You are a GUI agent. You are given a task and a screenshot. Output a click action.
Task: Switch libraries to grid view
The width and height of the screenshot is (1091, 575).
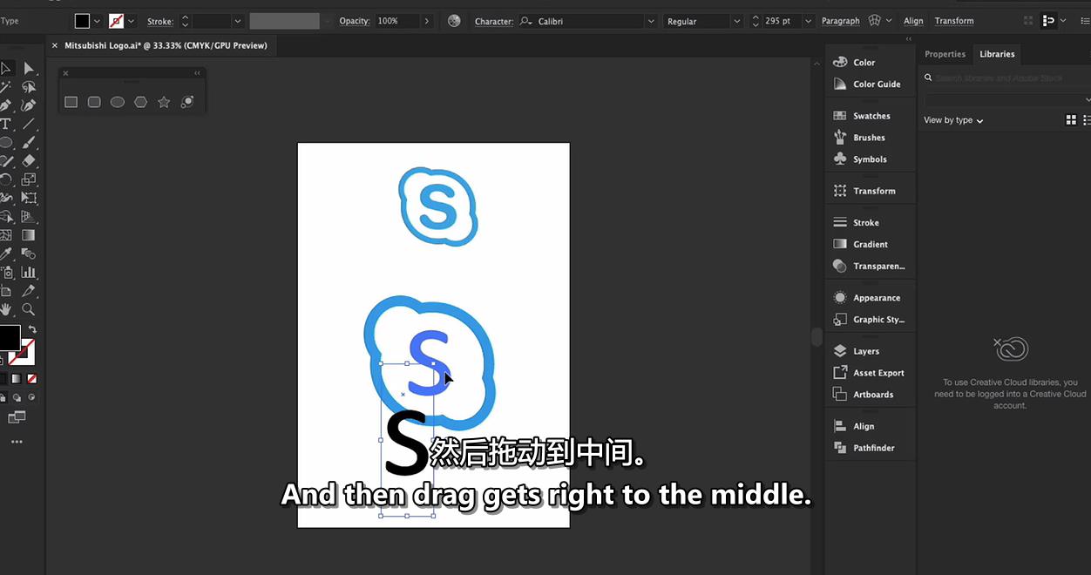[1071, 120]
